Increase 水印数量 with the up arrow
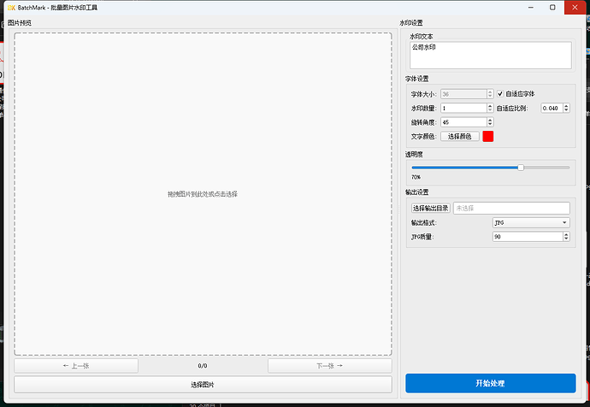 point(490,106)
